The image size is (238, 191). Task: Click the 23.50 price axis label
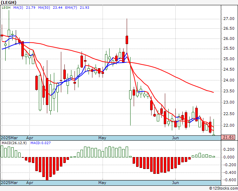point(229,91)
